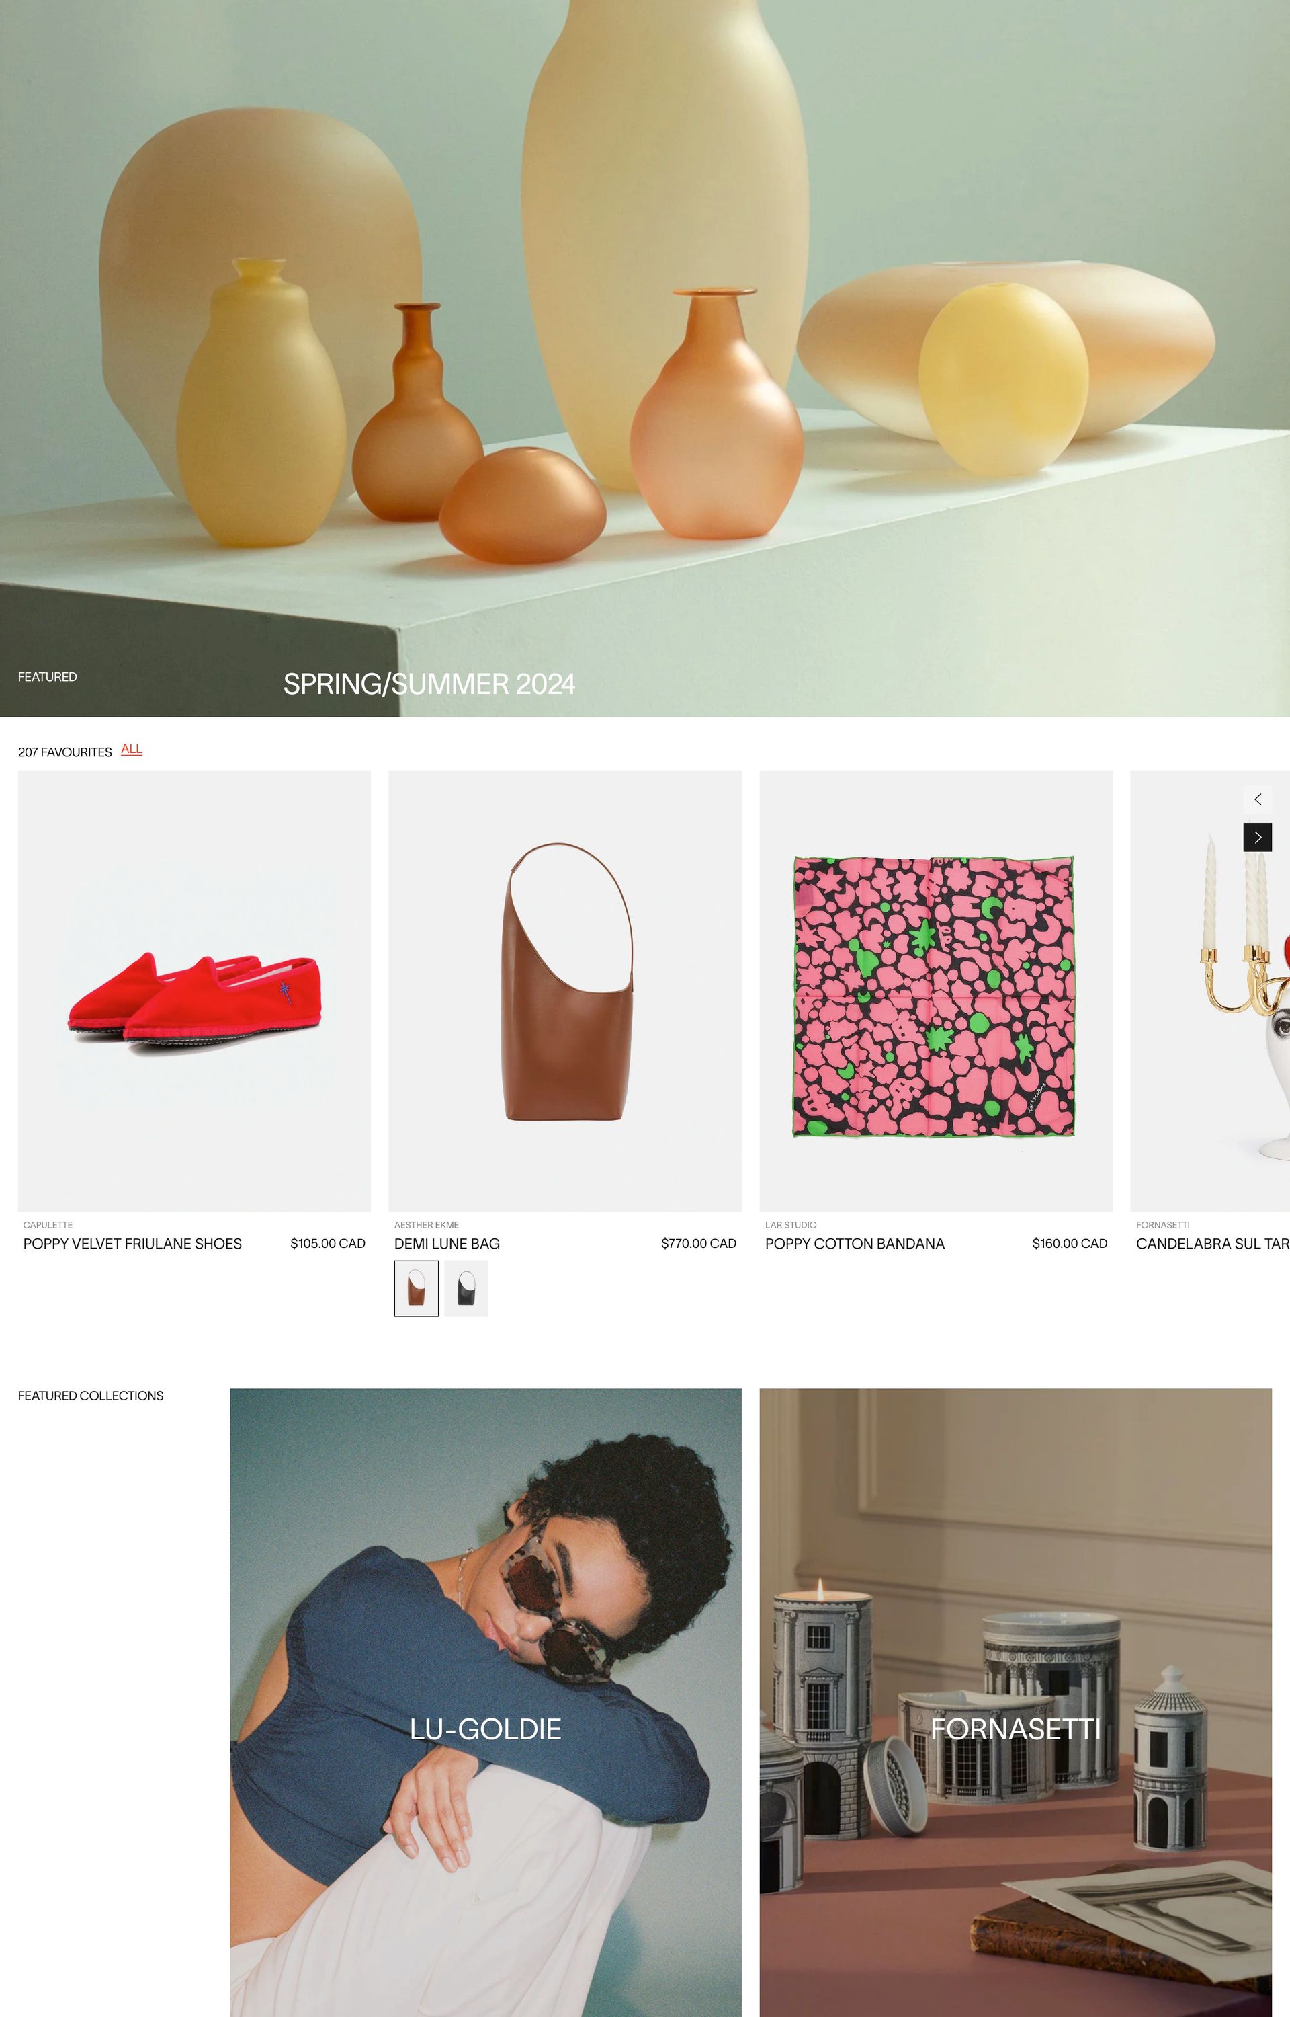Click the red velvet shoes product image
Screen dimensions: 1290x2017
pyautogui.click(x=194, y=991)
